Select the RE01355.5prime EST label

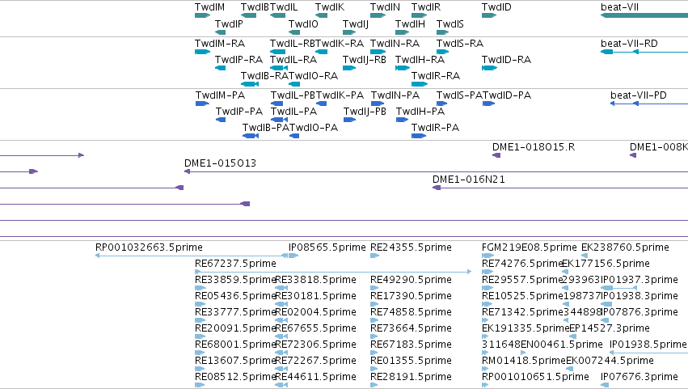(411, 362)
